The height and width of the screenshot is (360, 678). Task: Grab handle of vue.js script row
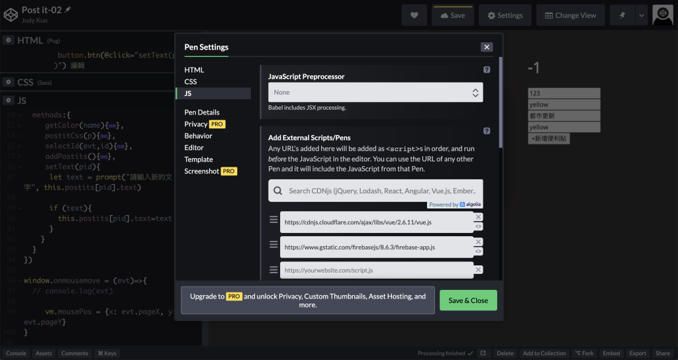point(273,220)
